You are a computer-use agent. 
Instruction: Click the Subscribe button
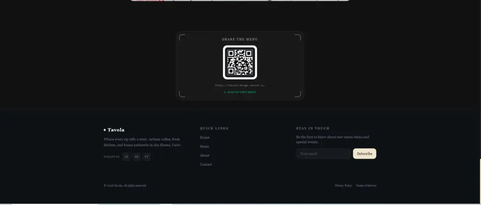click(365, 154)
